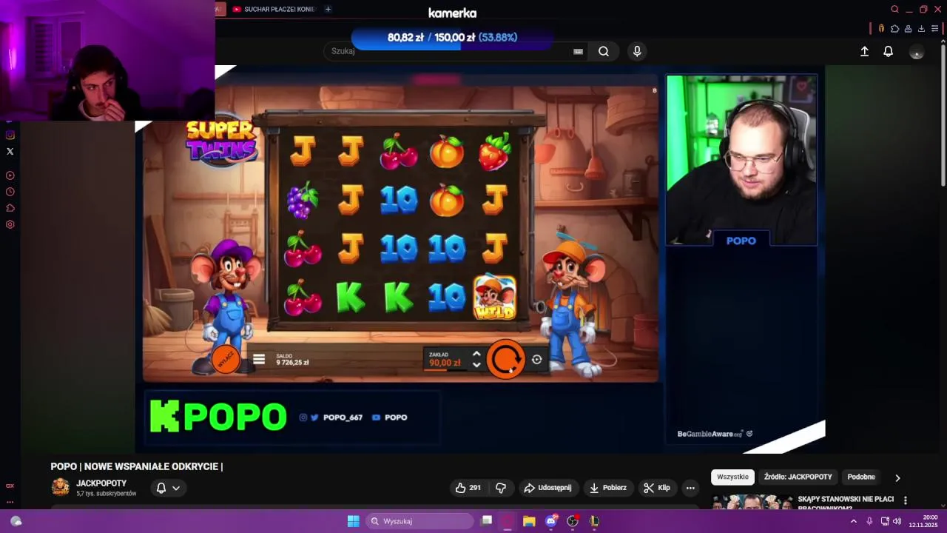The height and width of the screenshot is (533, 947).
Task: Click the taskbar Wyszukaj search box
Action: [419, 521]
